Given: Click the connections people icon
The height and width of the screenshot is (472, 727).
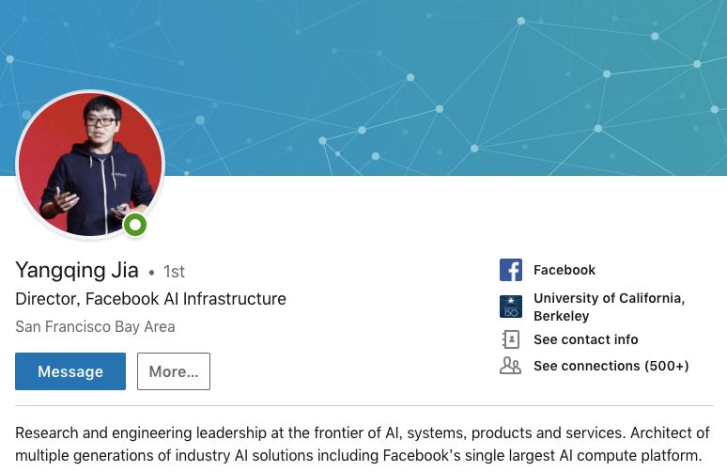Looking at the screenshot, I should (511, 366).
